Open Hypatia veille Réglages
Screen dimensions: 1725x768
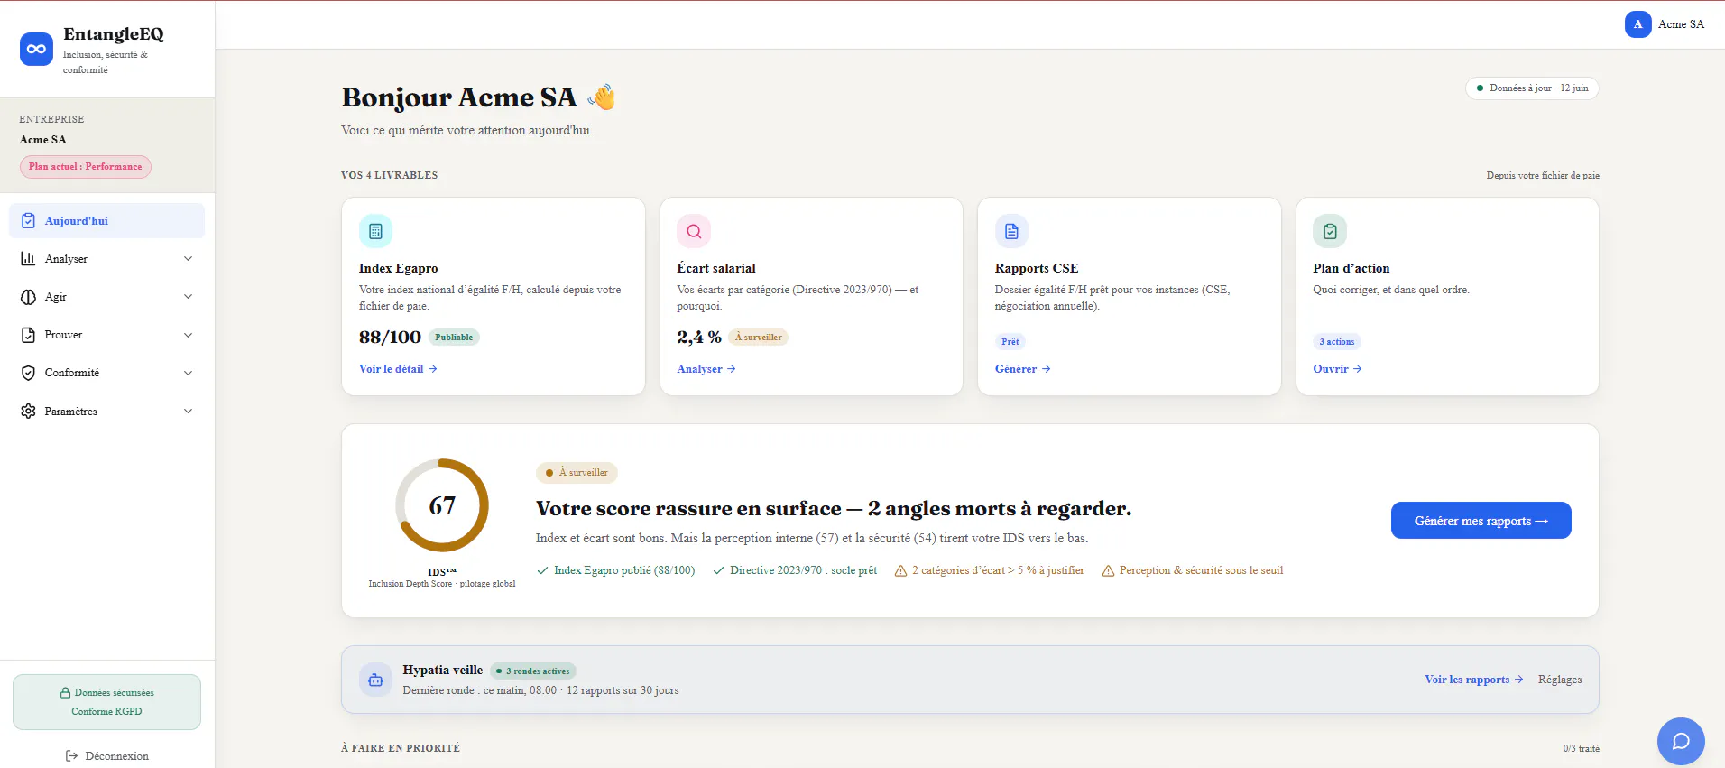(1560, 680)
